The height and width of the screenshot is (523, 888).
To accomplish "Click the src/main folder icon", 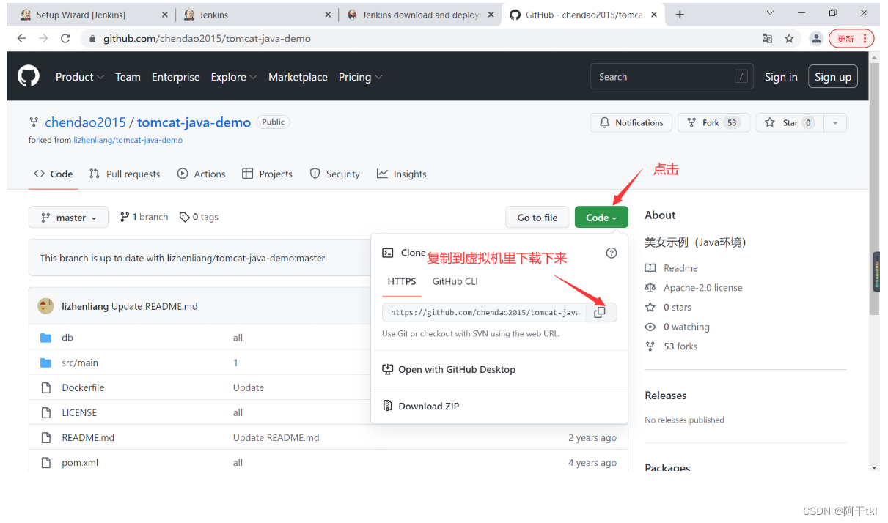I will (46, 363).
